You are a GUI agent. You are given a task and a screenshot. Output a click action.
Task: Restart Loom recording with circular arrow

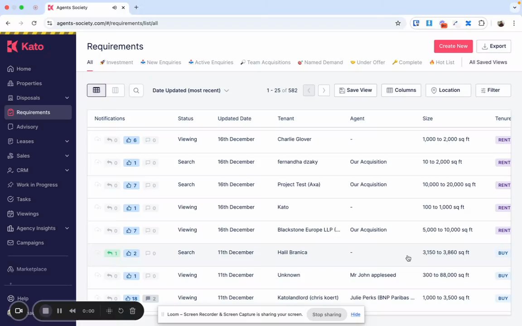(x=121, y=311)
